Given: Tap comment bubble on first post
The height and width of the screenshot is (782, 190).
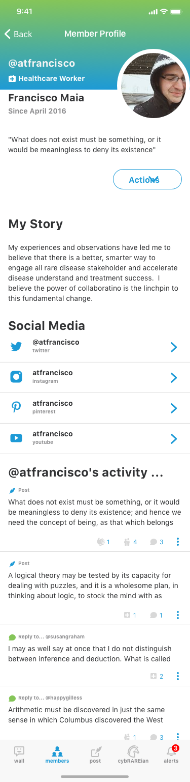Looking at the screenshot, I should (154, 542).
